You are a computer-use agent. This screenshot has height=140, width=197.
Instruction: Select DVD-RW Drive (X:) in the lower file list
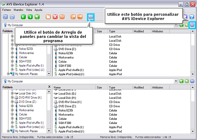click(x=70, y=102)
